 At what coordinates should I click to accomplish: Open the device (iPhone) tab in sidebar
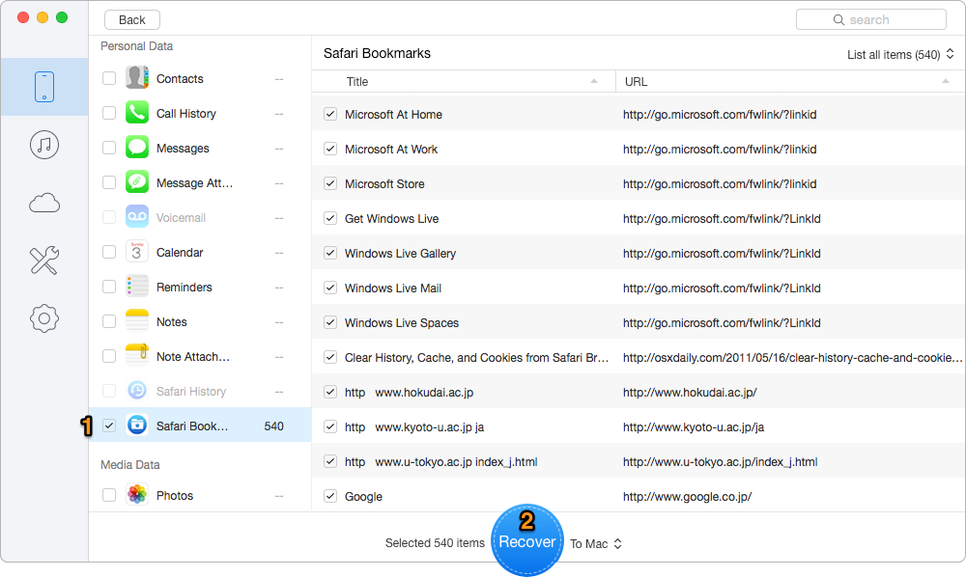(x=44, y=87)
